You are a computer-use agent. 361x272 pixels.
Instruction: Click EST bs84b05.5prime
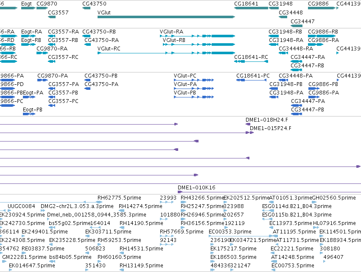pos(52,261)
